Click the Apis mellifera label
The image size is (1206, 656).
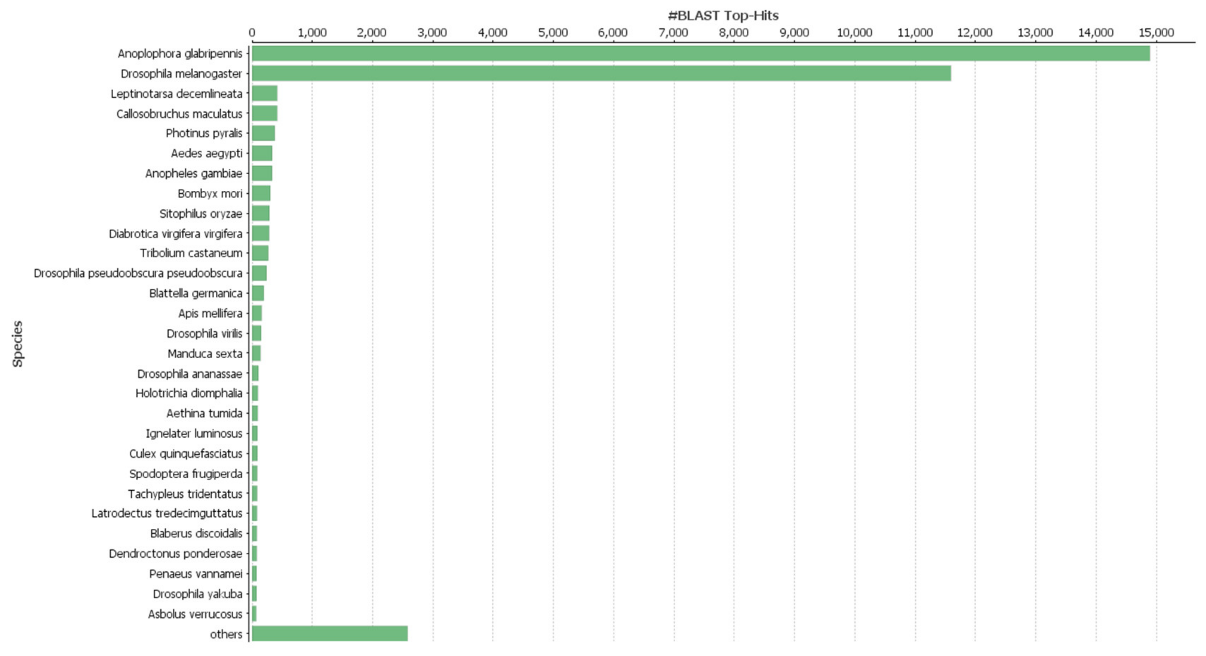click(210, 314)
